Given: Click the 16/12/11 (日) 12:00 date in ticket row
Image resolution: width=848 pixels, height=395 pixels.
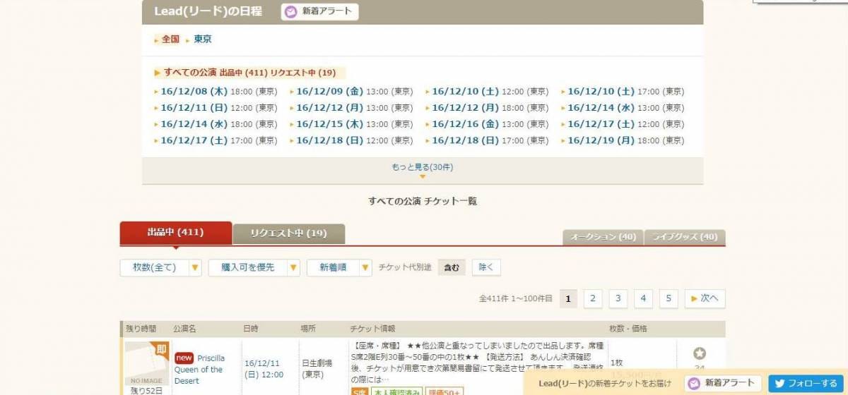Looking at the screenshot, I should (x=264, y=369).
